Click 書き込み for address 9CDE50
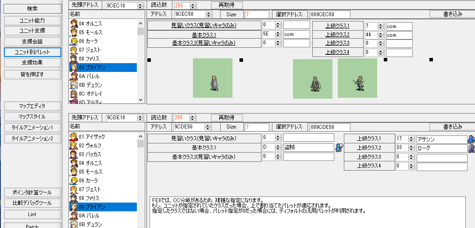 [452, 127]
